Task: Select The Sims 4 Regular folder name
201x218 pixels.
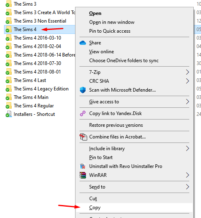Action: [33, 106]
